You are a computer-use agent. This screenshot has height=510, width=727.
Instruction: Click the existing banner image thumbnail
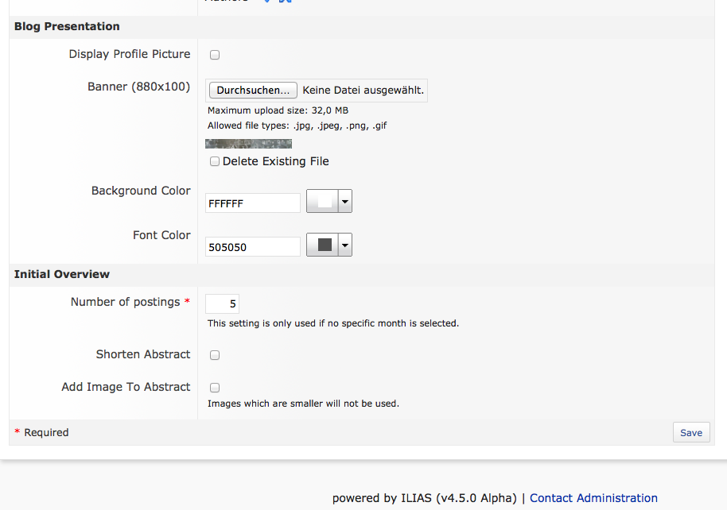248,144
